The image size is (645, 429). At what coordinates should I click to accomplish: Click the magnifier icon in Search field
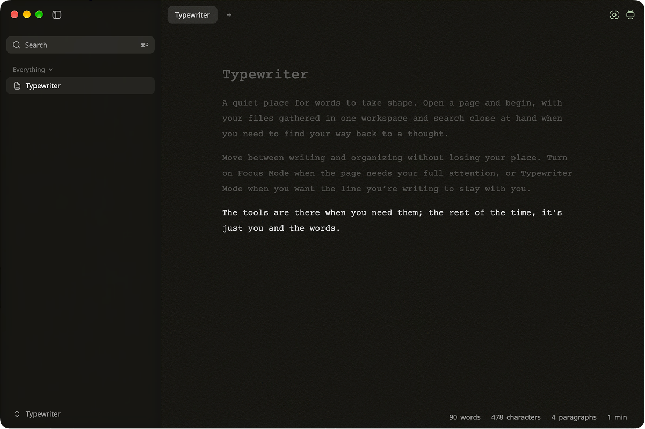pyautogui.click(x=17, y=45)
